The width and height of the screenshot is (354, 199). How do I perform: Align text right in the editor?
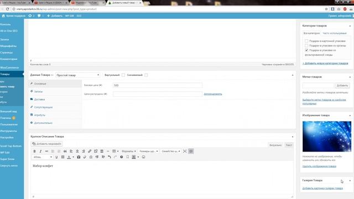coord(84,151)
